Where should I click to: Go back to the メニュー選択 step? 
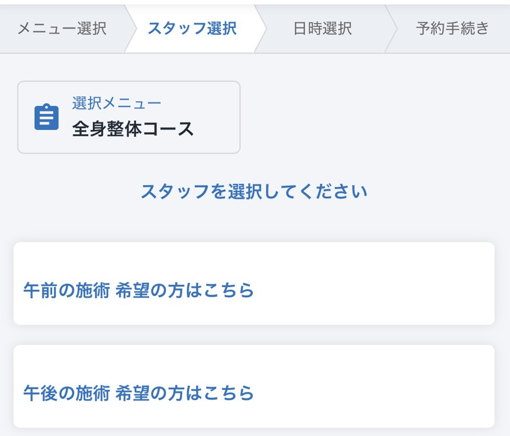point(62,28)
